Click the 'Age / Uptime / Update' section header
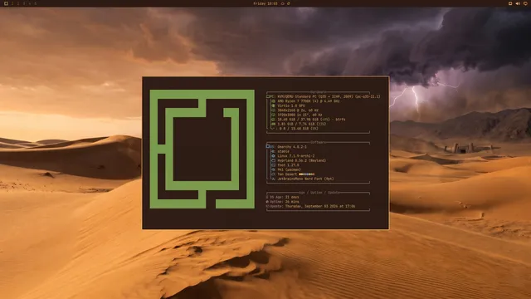 click(x=319, y=193)
